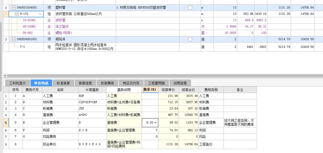Click the 材料费 name cell
Screen dimensions: 323x153
coord(60,102)
